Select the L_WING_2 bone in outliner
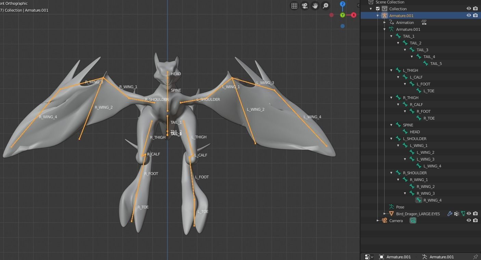The image size is (481, 260). 425,152
